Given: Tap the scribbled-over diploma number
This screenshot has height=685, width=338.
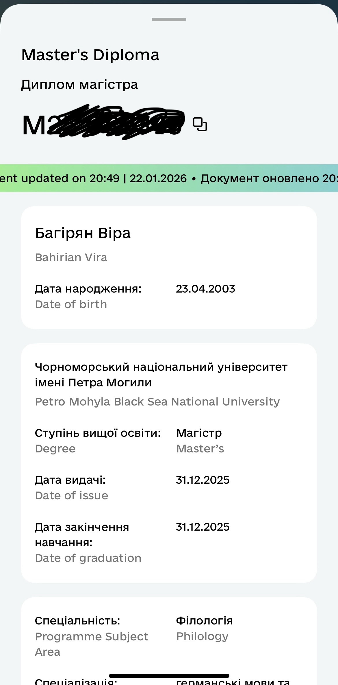Looking at the screenshot, I should pyautogui.click(x=116, y=124).
